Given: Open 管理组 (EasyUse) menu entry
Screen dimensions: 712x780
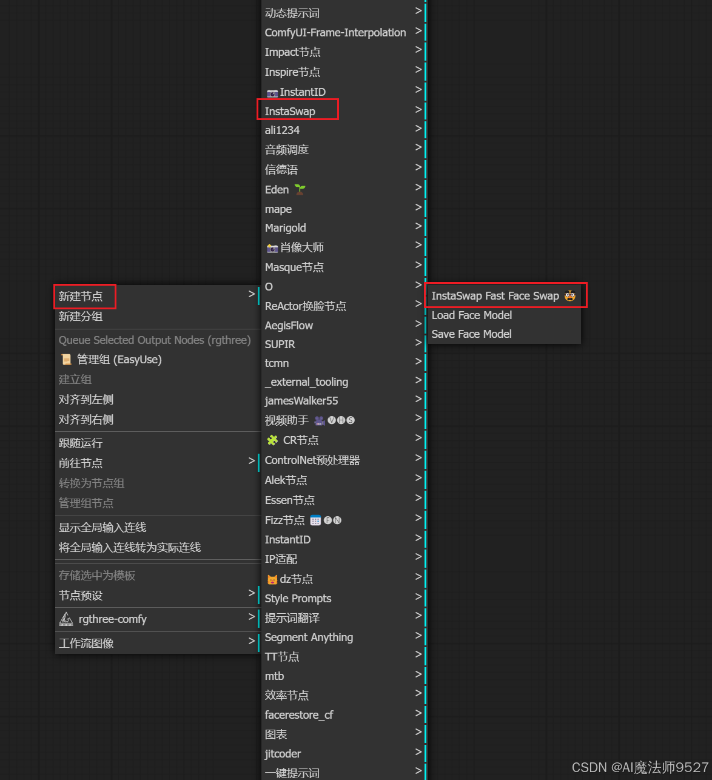Looking at the screenshot, I should (x=158, y=360).
